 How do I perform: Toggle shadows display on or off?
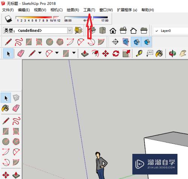point(8,19)
